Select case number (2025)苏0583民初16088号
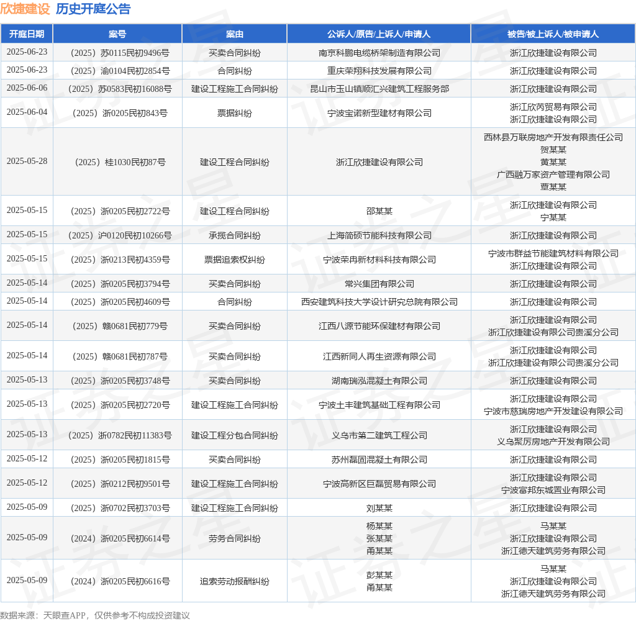The width and height of the screenshot is (636, 621). (x=117, y=89)
